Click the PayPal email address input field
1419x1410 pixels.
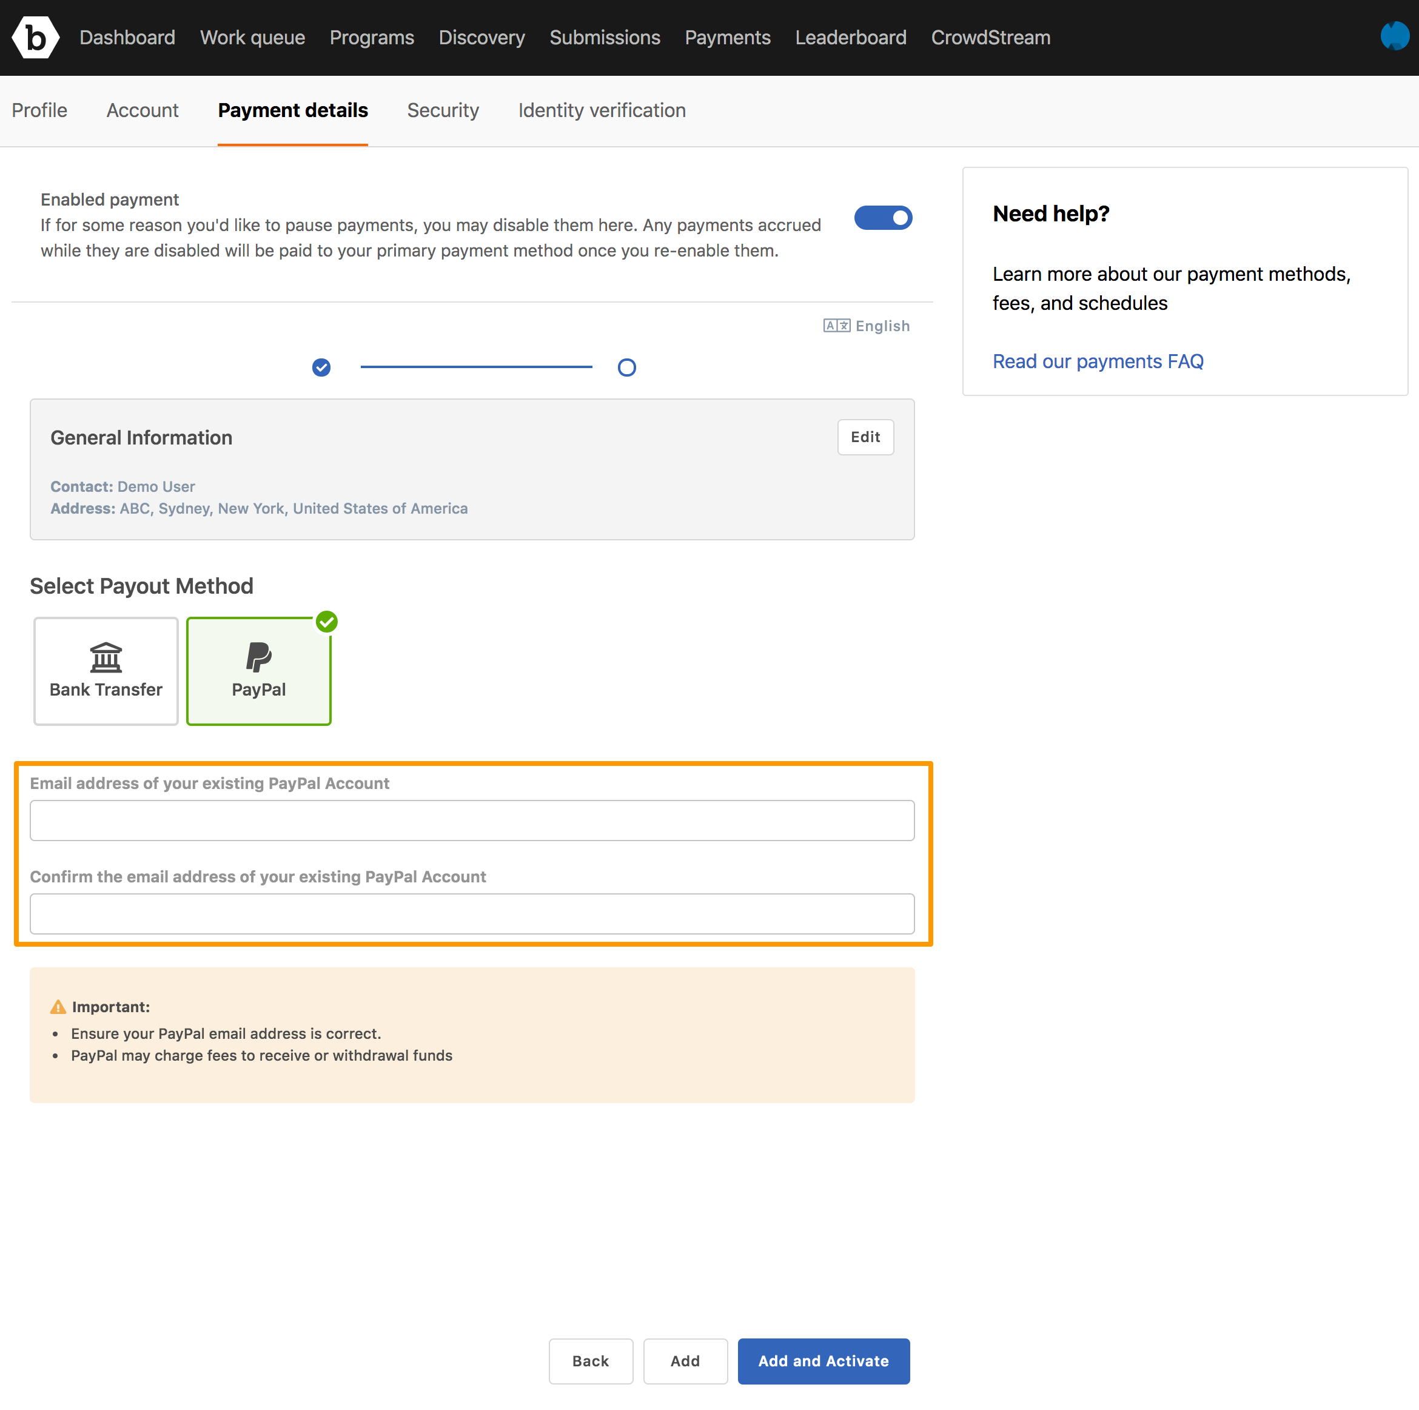[471, 819]
